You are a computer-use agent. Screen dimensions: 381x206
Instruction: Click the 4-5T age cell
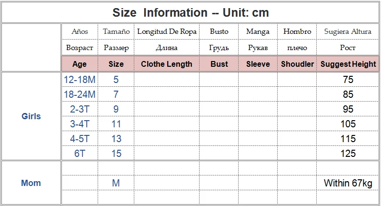(80, 139)
